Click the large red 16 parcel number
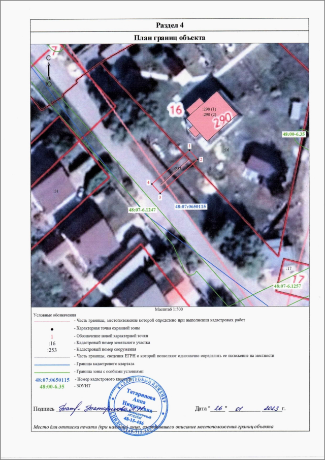325x460 pixels. 176,109
